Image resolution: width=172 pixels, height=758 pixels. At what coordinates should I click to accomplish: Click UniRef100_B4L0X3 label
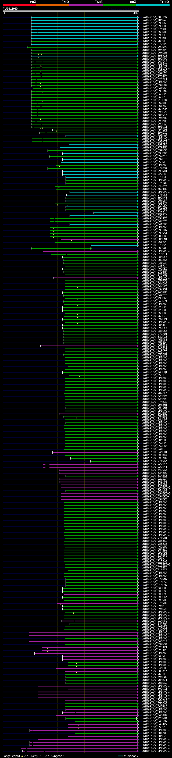coord(154,470)
